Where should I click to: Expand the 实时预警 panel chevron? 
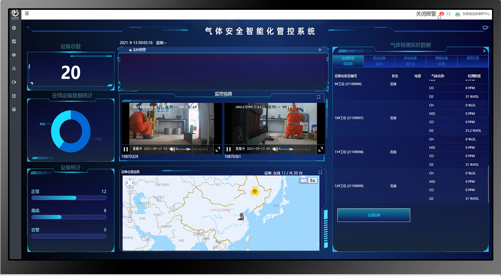pyautogui.click(x=320, y=50)
